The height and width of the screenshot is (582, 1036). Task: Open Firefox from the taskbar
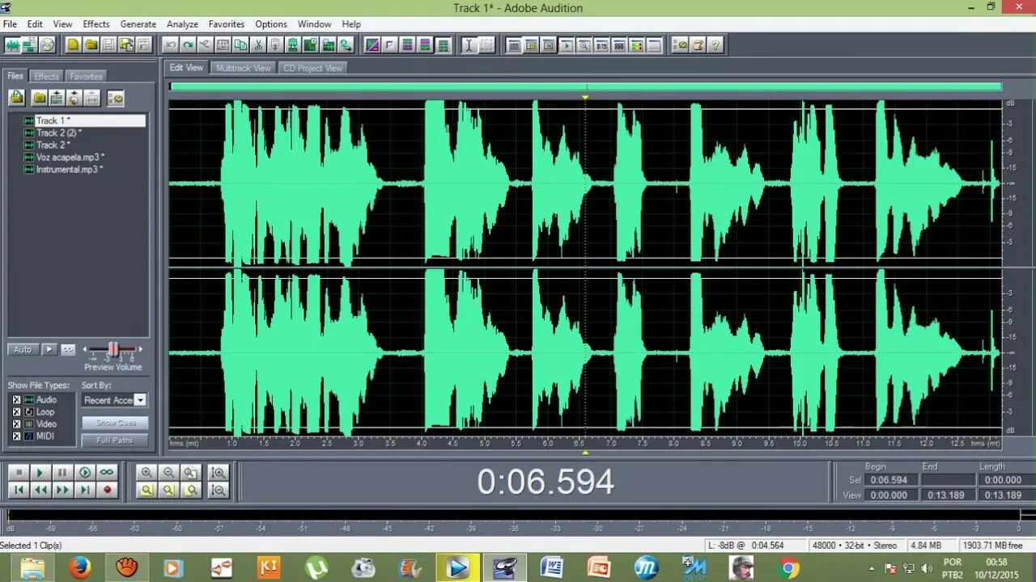pyautogui.click(x=79, y=568)
